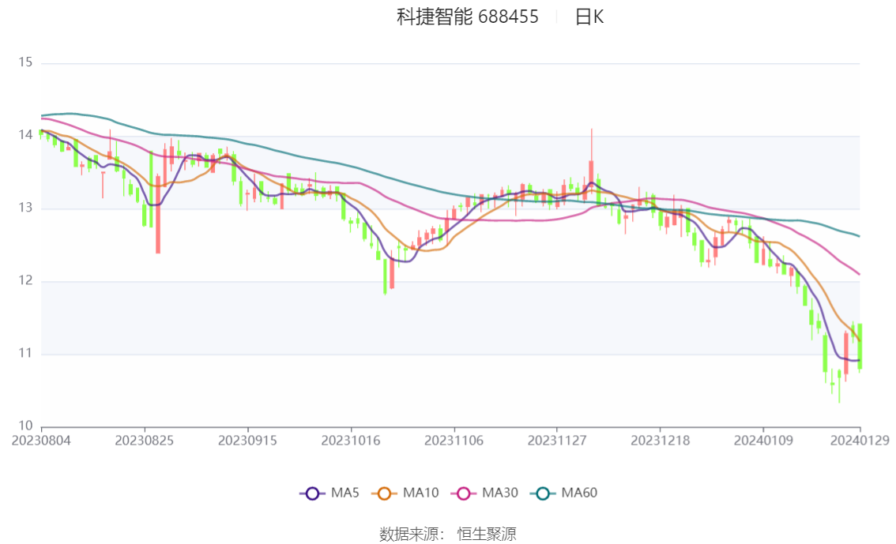This screenshot has width=896, height=544.
Task: Toggle the MA30 legend series
Action: click(484, 493)
